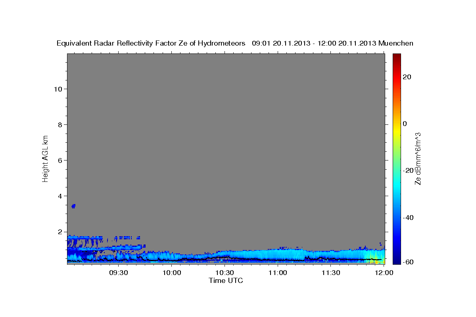Screen dimensions: 476x317
Task: Click the colorbar unit label 'Ze dBmm^6/m^3'
Action: 417,158
